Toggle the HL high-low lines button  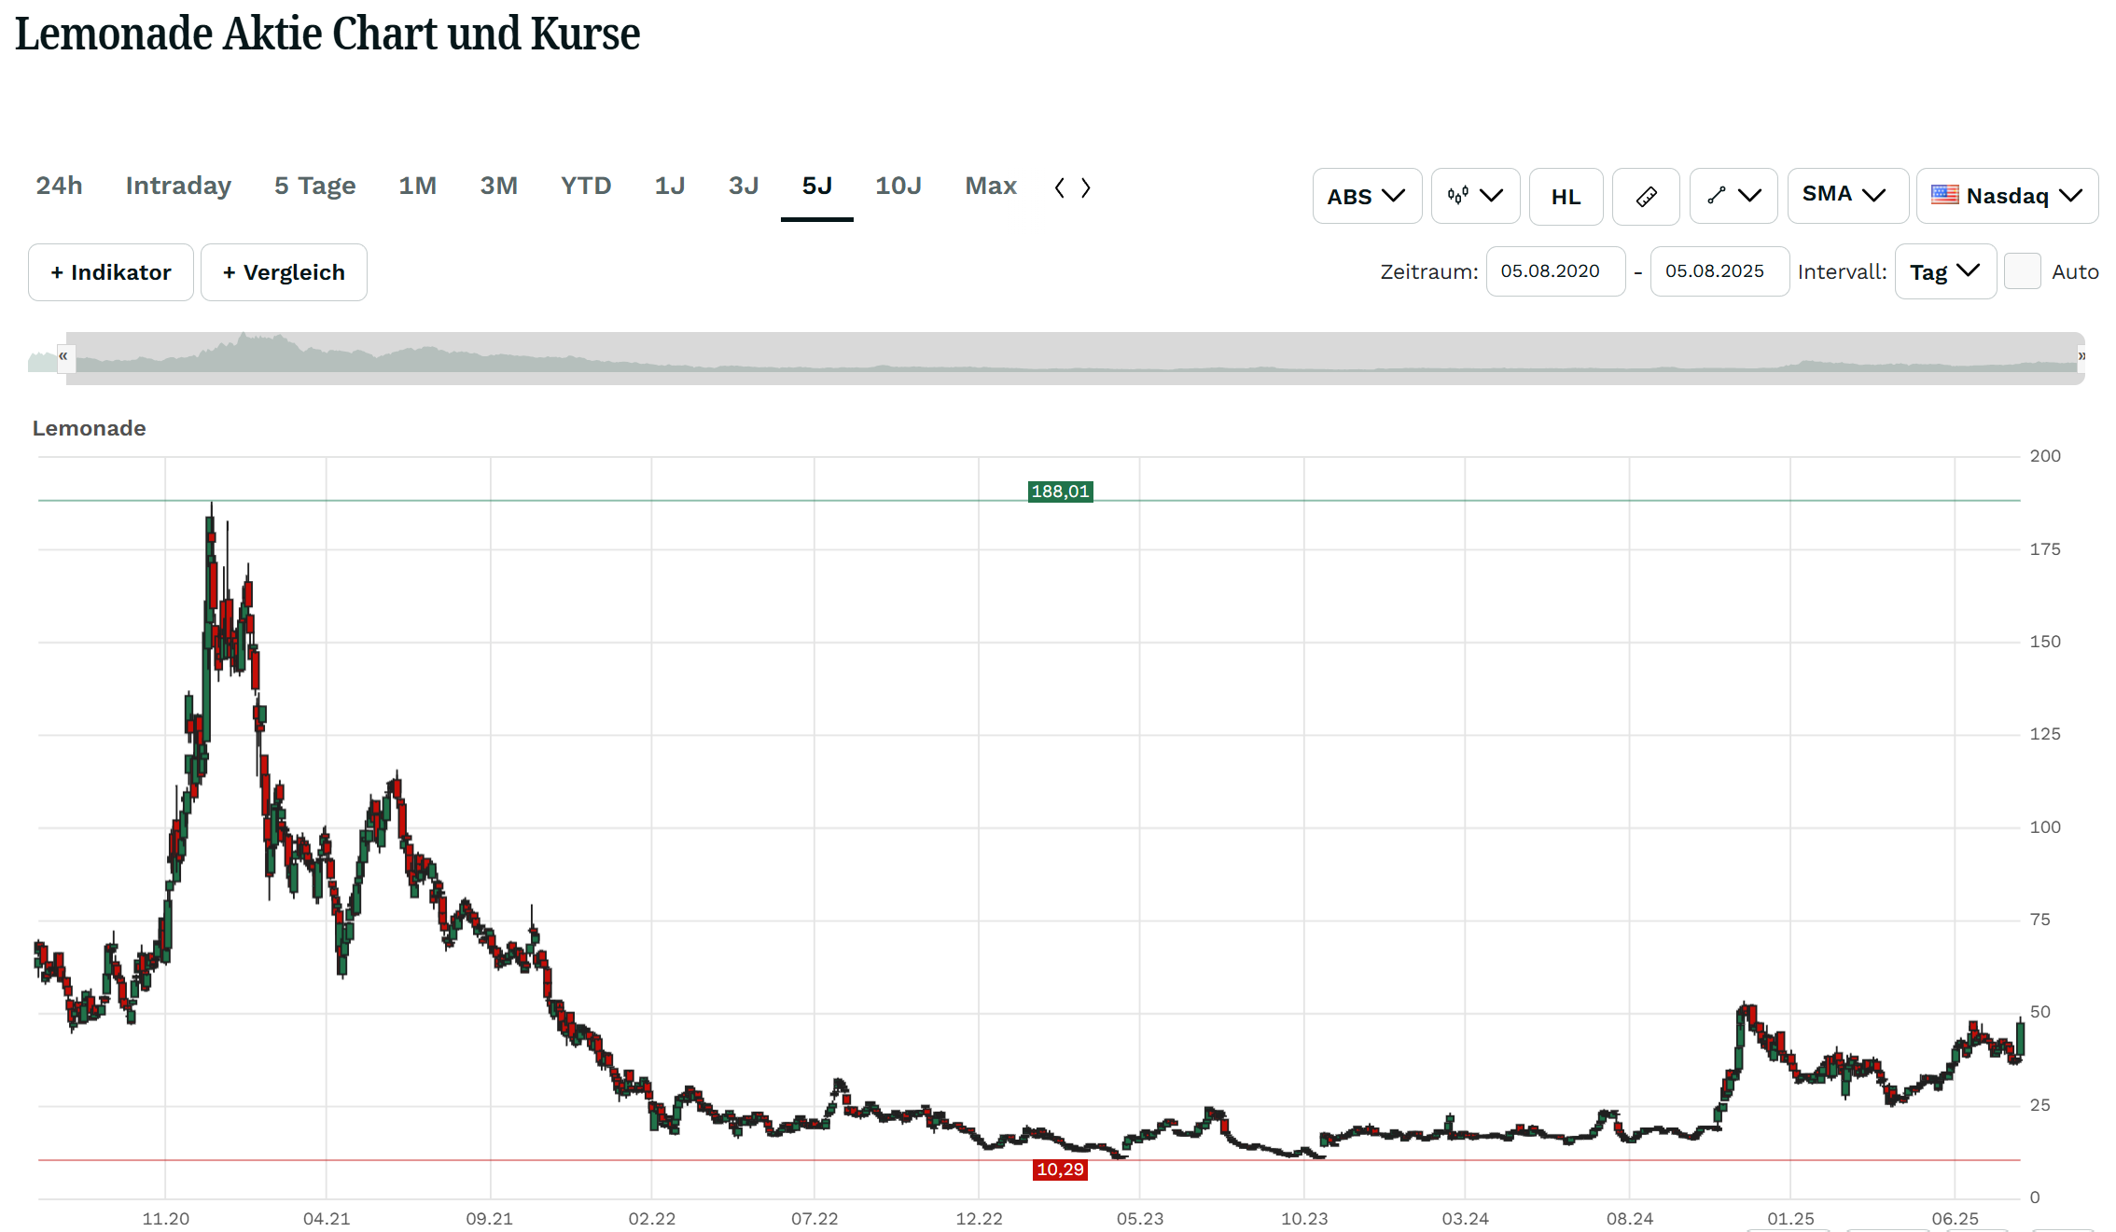(1566, 196)
